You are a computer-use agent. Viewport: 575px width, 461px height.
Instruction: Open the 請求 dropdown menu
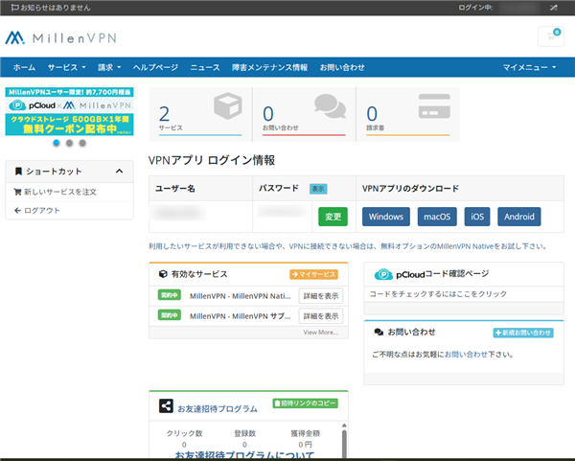pyautogui.click(x=109, y=67)
